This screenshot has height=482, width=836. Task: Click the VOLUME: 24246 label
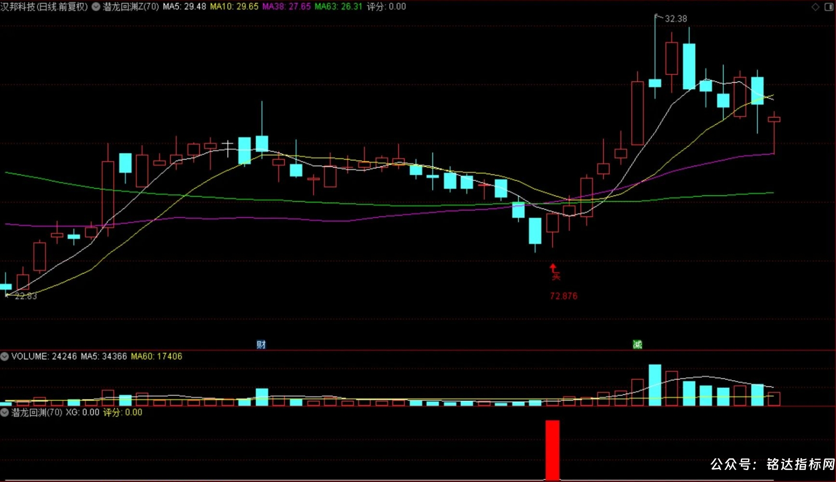click(44, 356)
